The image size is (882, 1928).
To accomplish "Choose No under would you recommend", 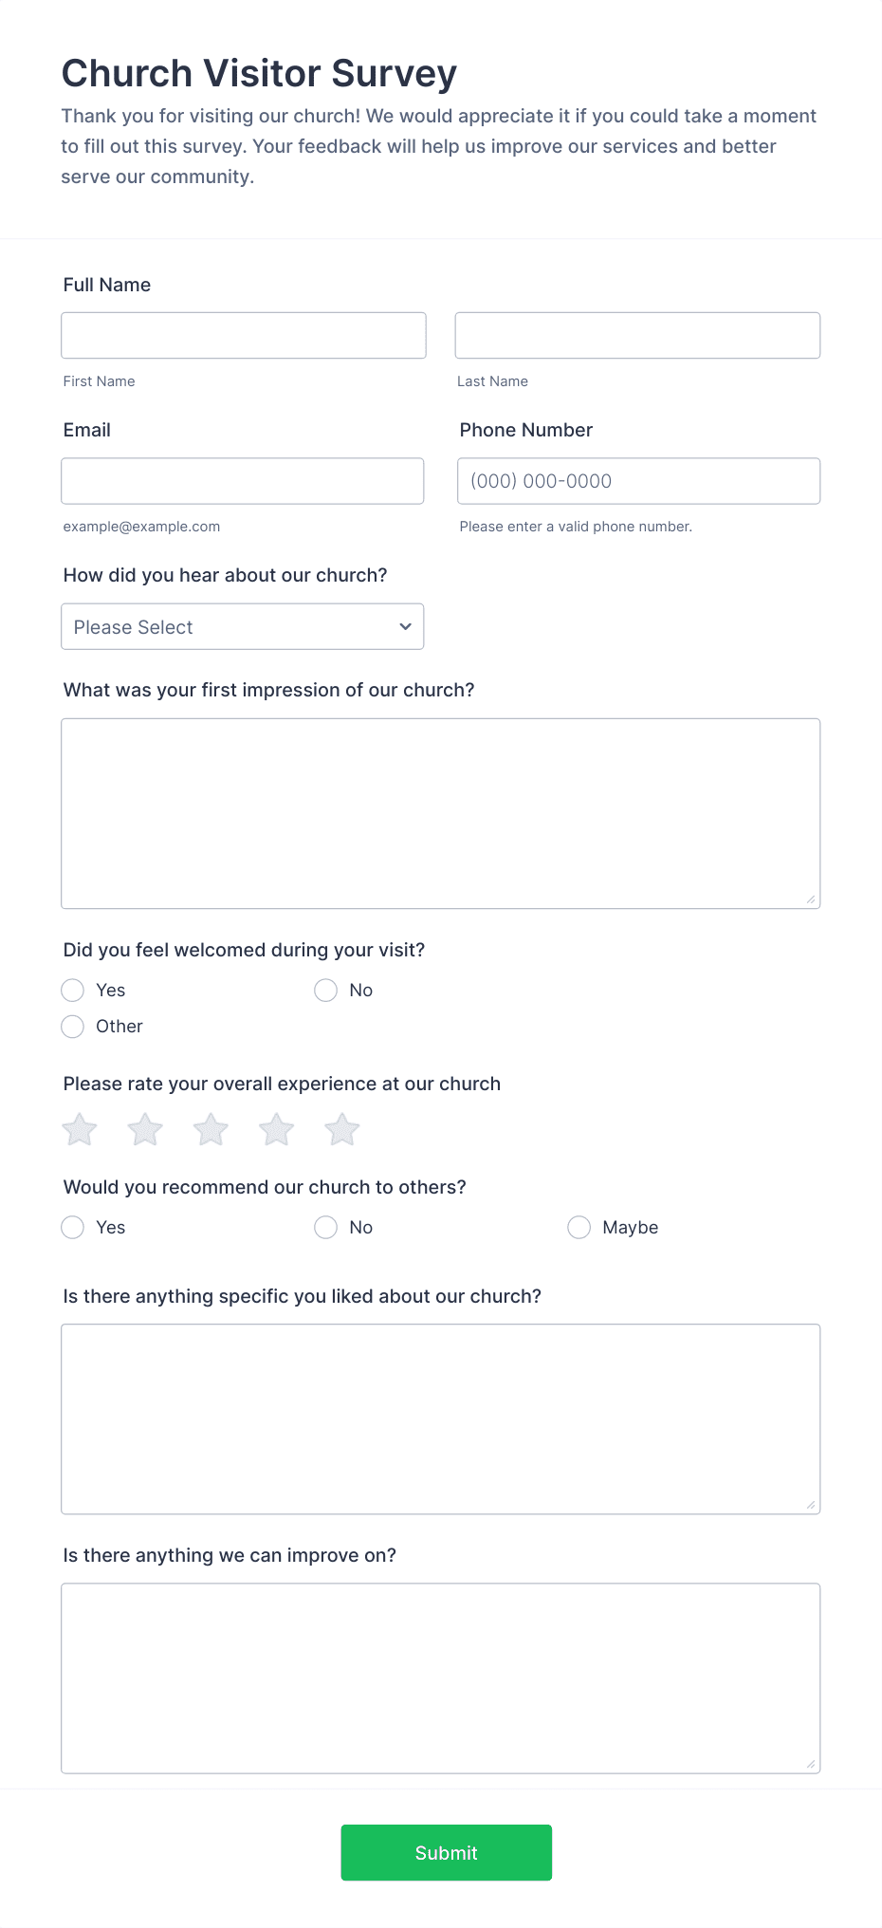I will 325,1227.
